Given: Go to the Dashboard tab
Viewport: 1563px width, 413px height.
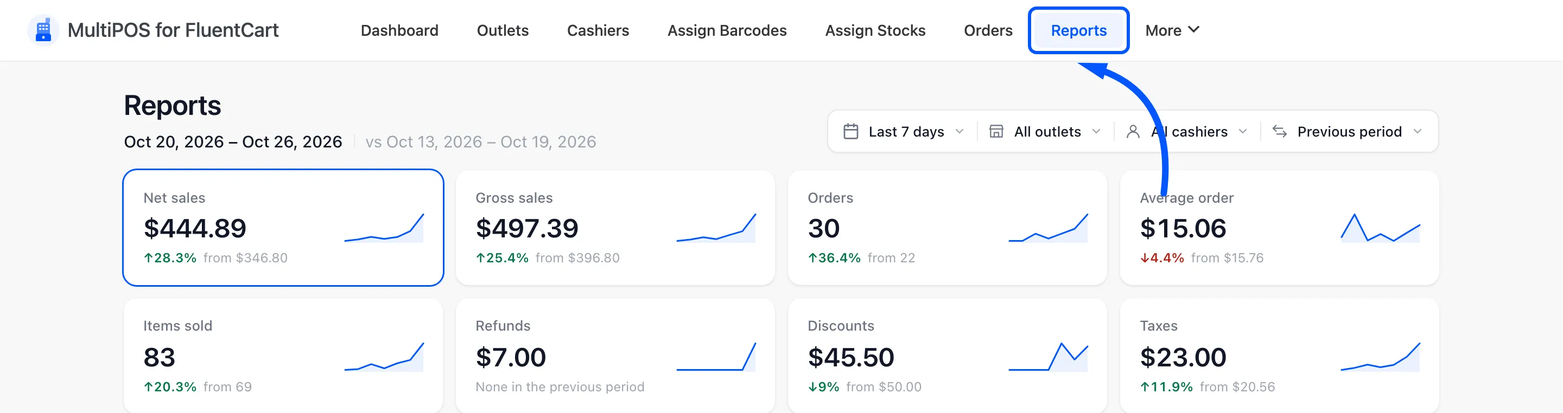Looking at the screenshot, I should (x=399, y=30).
